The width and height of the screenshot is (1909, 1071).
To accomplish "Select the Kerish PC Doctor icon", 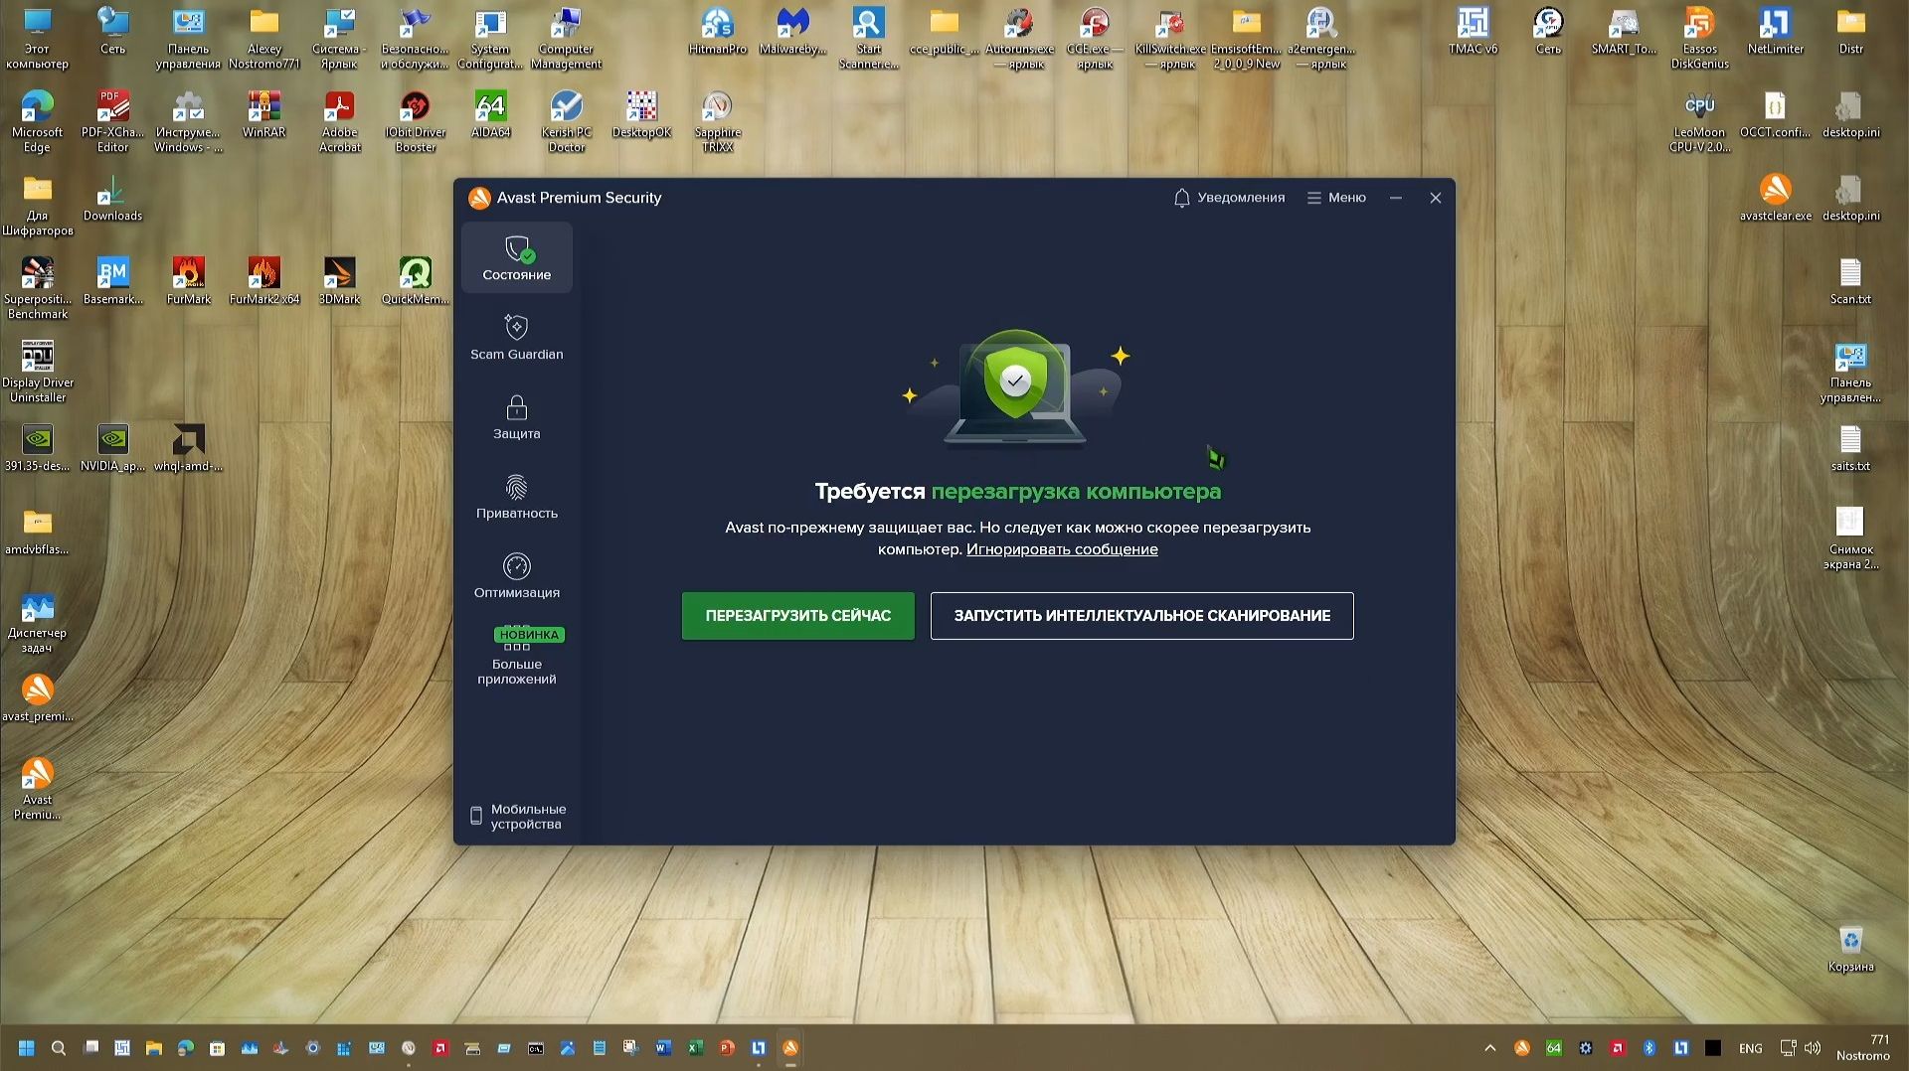I will pos(566,122).
